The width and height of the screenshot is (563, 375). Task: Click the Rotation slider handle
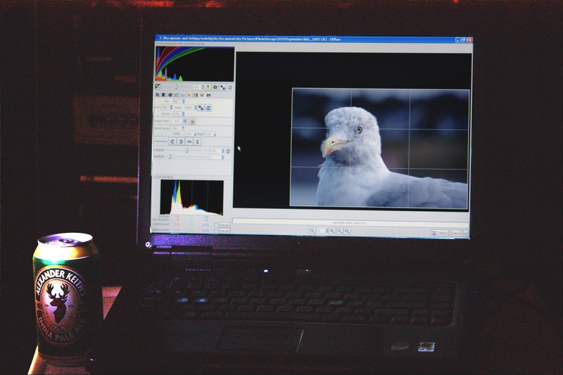pos(186,151)
